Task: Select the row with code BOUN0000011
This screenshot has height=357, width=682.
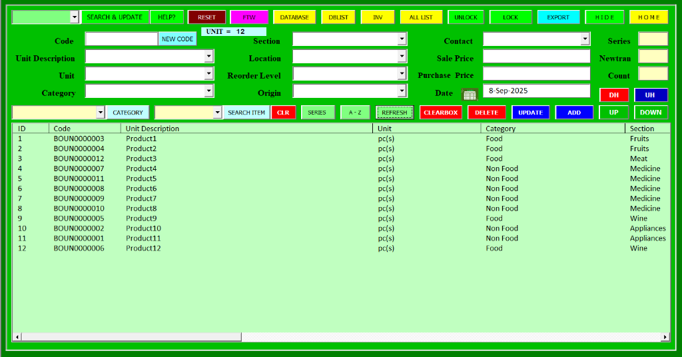Action: [x=341, y=178]
